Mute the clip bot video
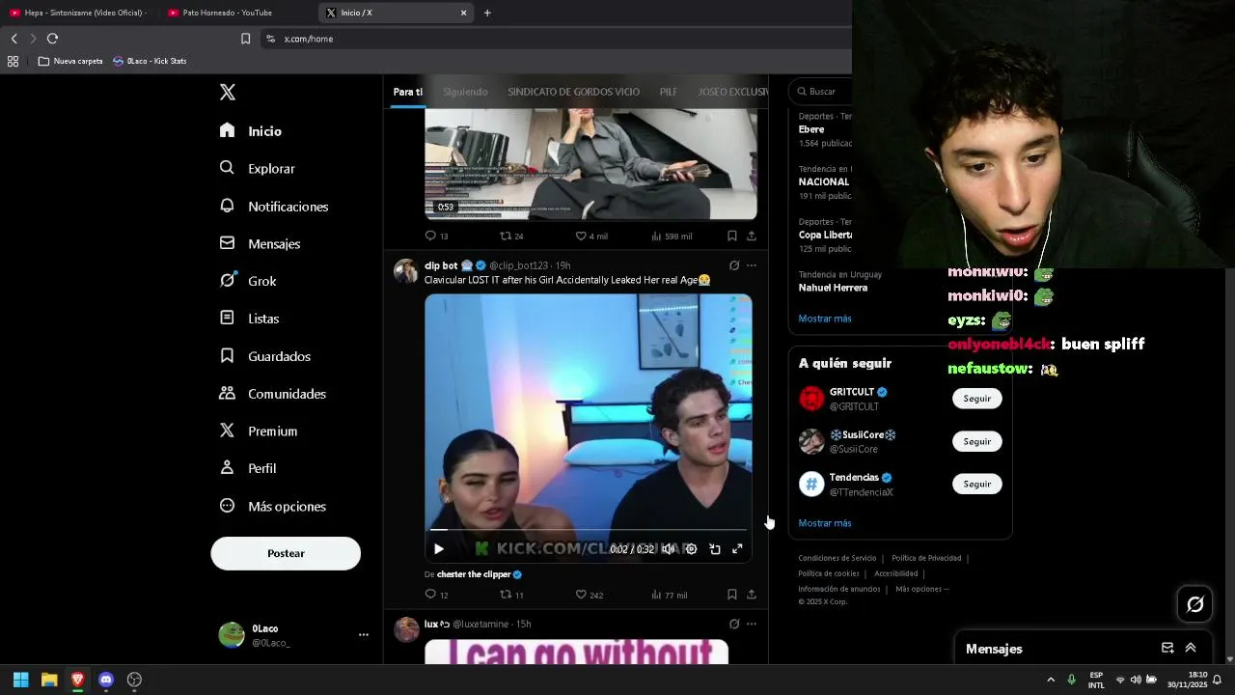 tap(668, 549)
